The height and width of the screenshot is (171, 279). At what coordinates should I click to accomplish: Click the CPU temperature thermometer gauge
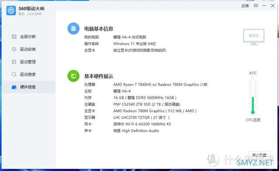(253, 96)
